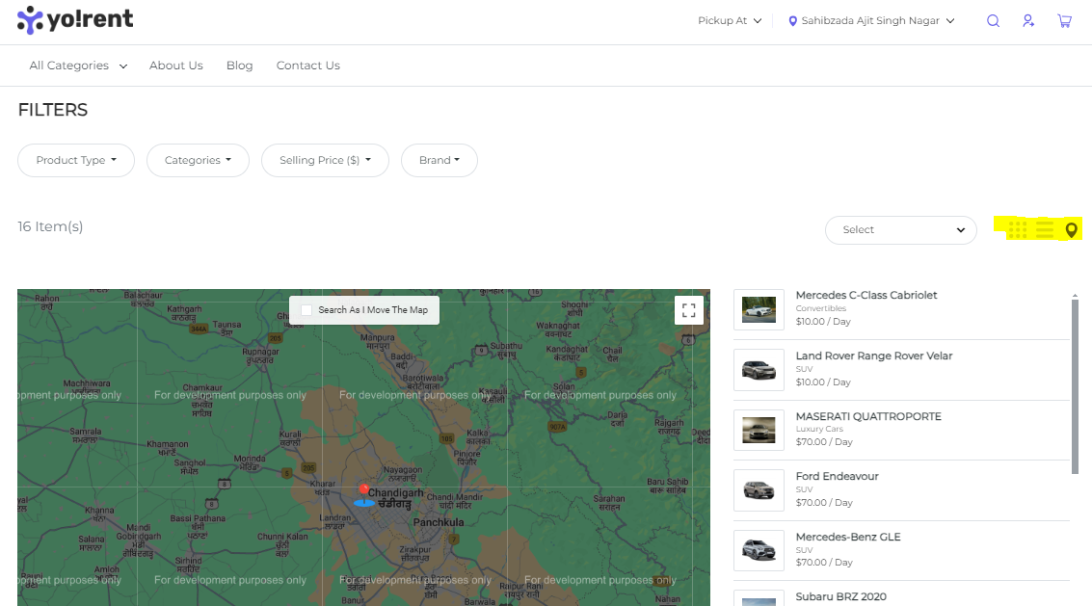Click the Mercedes-Benz GLE thumbnail

(759, 550)
